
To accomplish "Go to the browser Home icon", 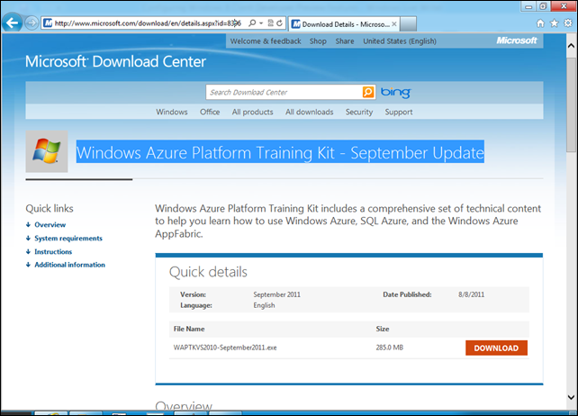I will point(540,23).
